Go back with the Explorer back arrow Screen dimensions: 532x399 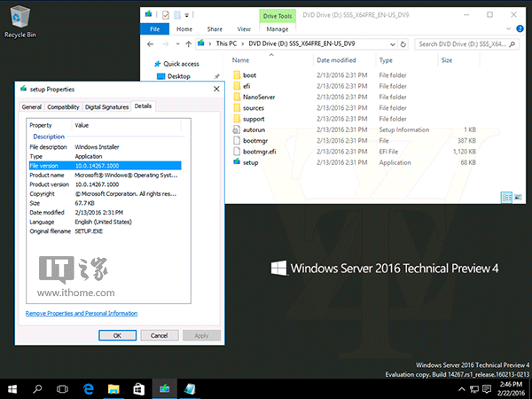tap(150, 44)
